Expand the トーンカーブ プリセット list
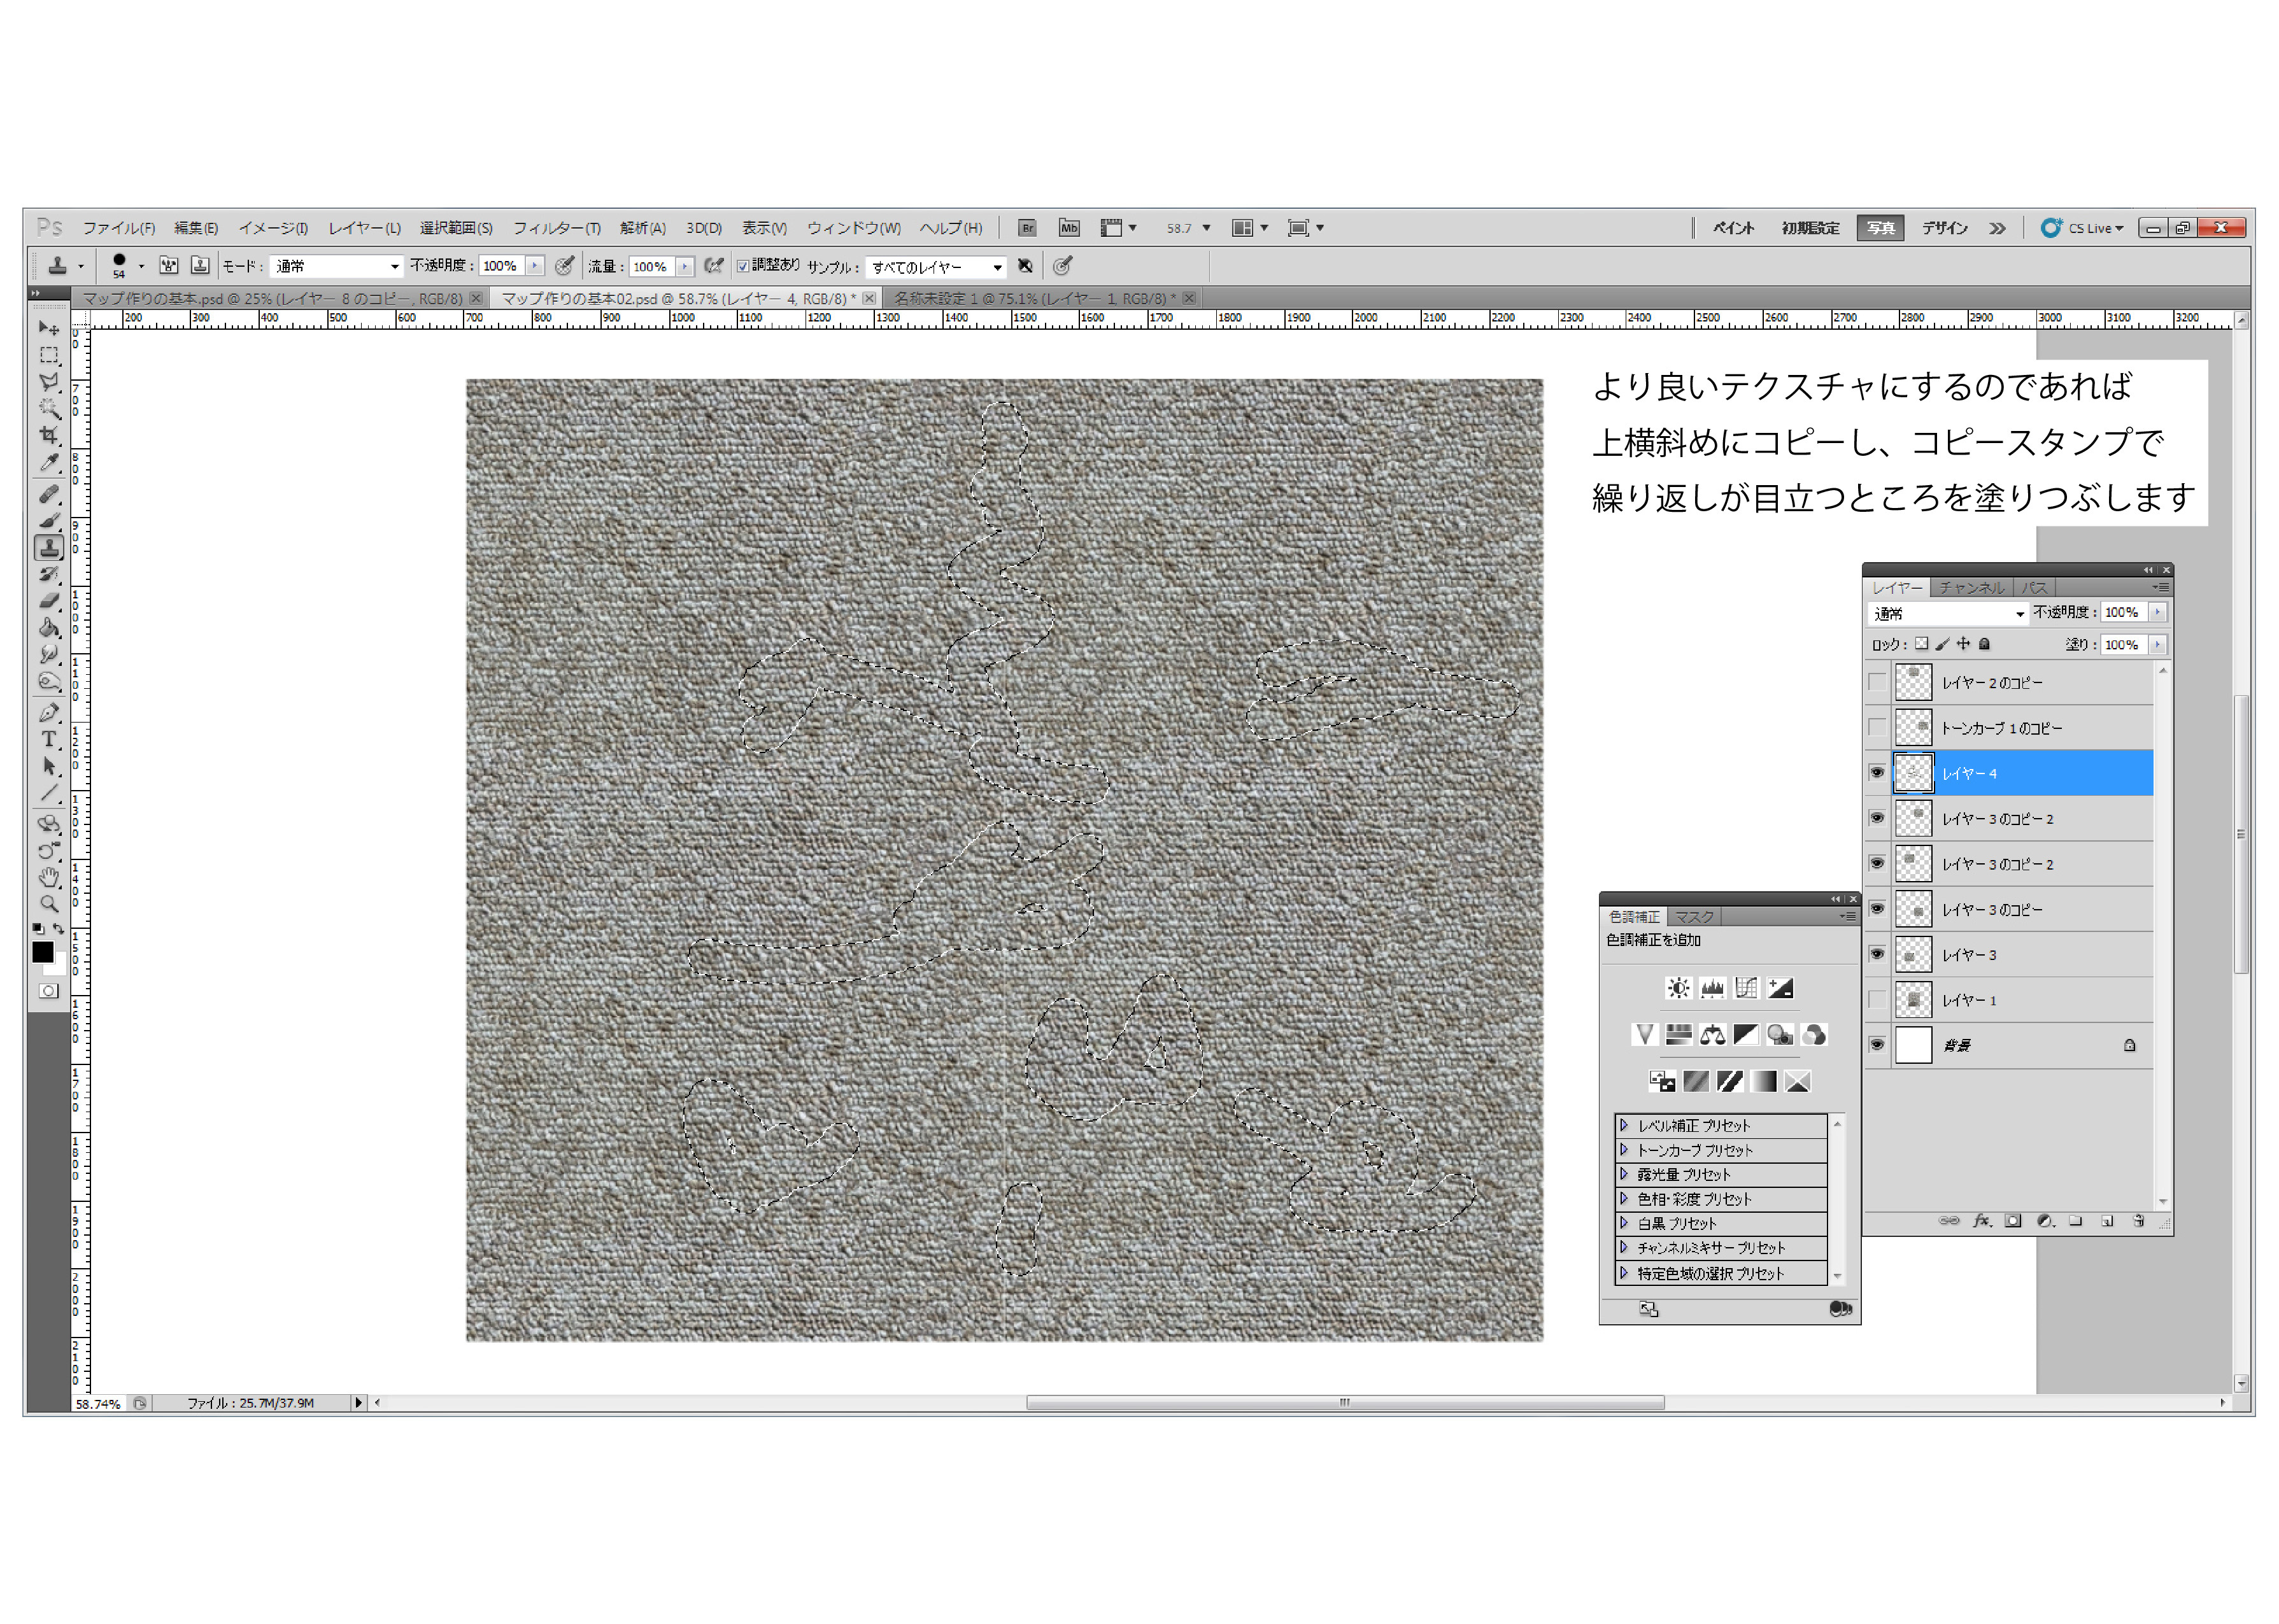The height and width of the screenshot is (1624, 2279). (x=1624, y=1150)
